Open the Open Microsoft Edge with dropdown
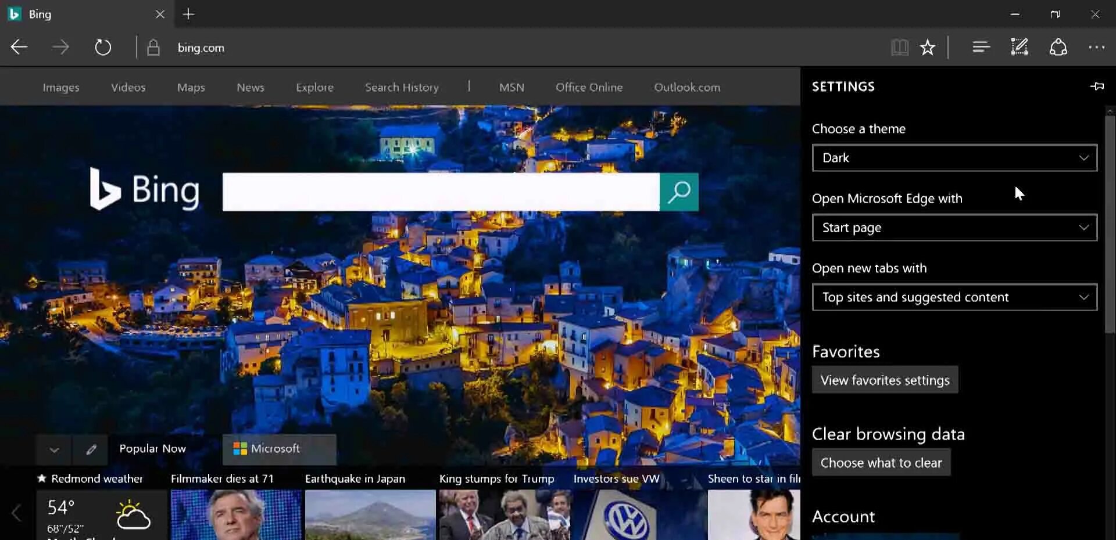1116x540 pixels. (x=954, y=228)
